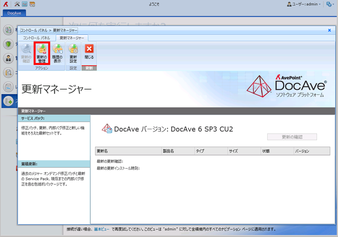Click the 更新名 column header

pos(129,151)
